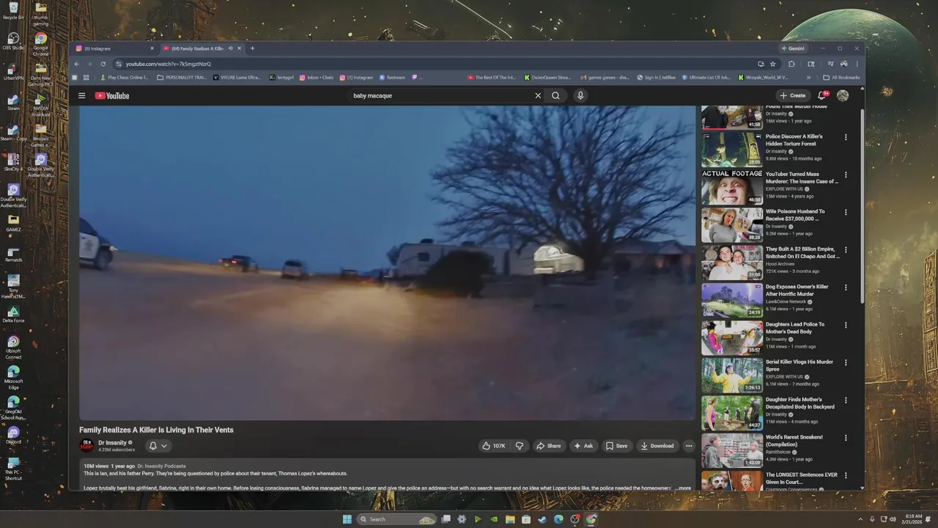Screen dimensions: 938x528
Task: Mute the YouTube tab audio
Action: [x=230, y=48]
